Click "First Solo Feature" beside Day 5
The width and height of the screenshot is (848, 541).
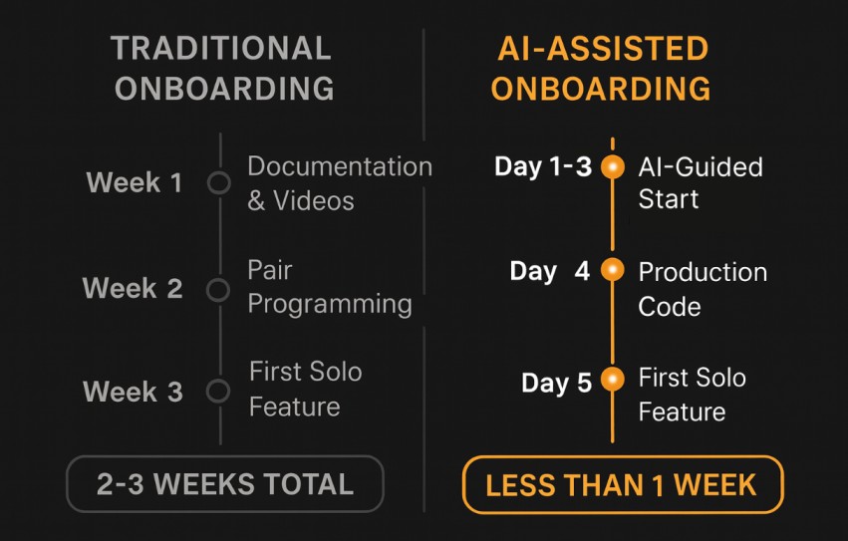click(692, 395)
